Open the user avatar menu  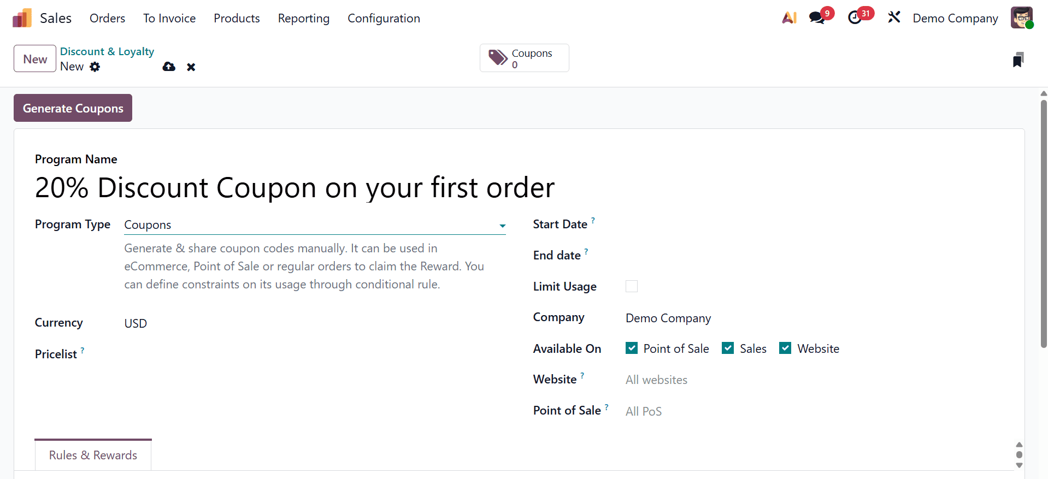[1022, 18]
